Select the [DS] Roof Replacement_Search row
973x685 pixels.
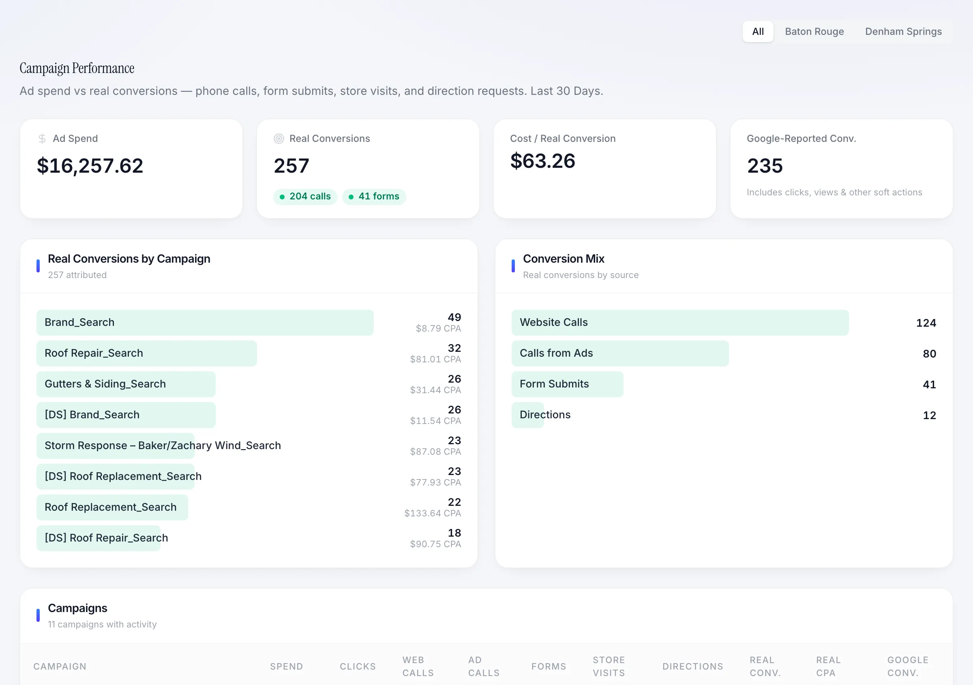(249, 477)
